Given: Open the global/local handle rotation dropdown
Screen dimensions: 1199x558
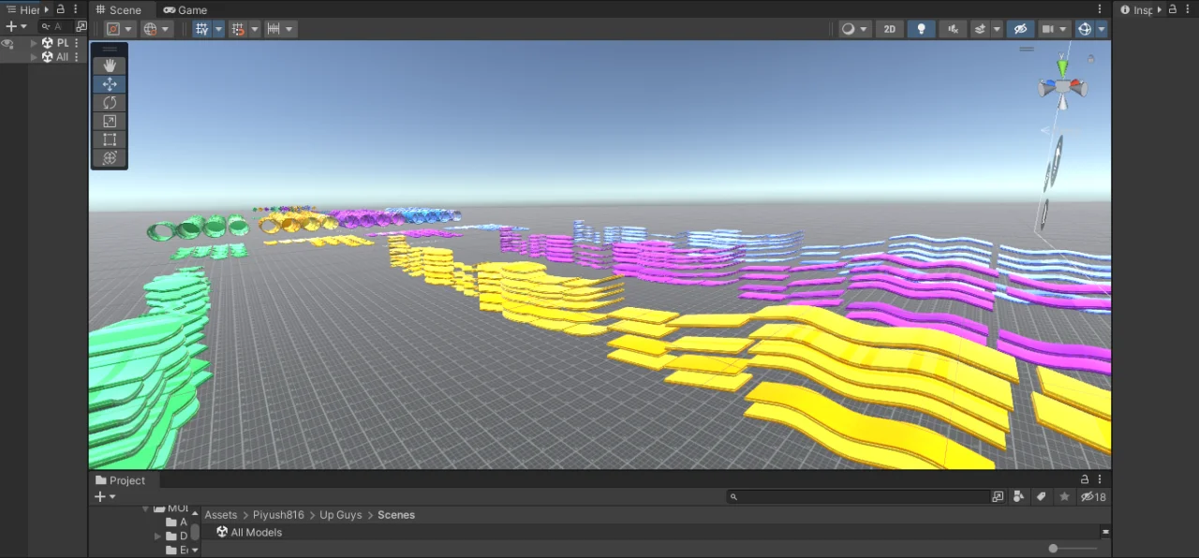Looking at the screenshot, I should click(x=156, y=29).
